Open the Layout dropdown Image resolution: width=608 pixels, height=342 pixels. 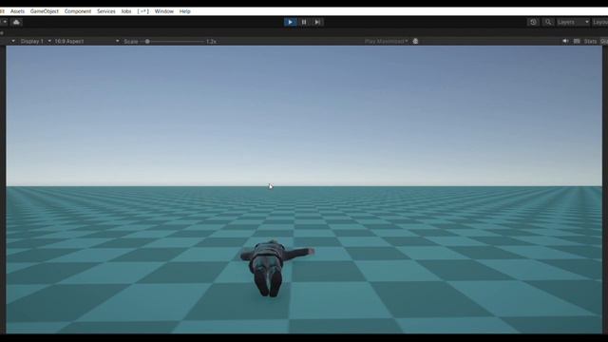coord(600,22)
